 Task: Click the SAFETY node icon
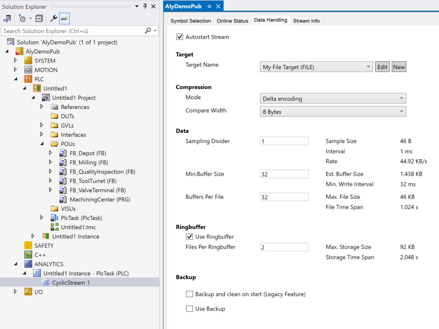pyautogui.click(x=28, y=246)
